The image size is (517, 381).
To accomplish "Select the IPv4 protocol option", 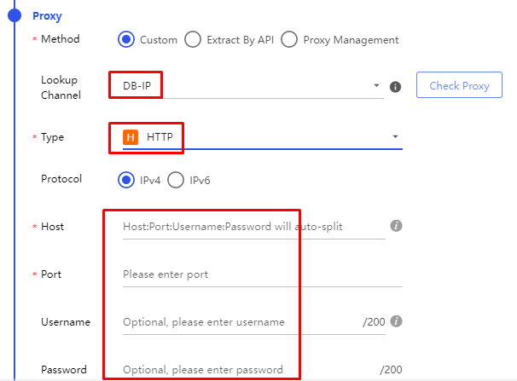I will [x=126, y=179].
